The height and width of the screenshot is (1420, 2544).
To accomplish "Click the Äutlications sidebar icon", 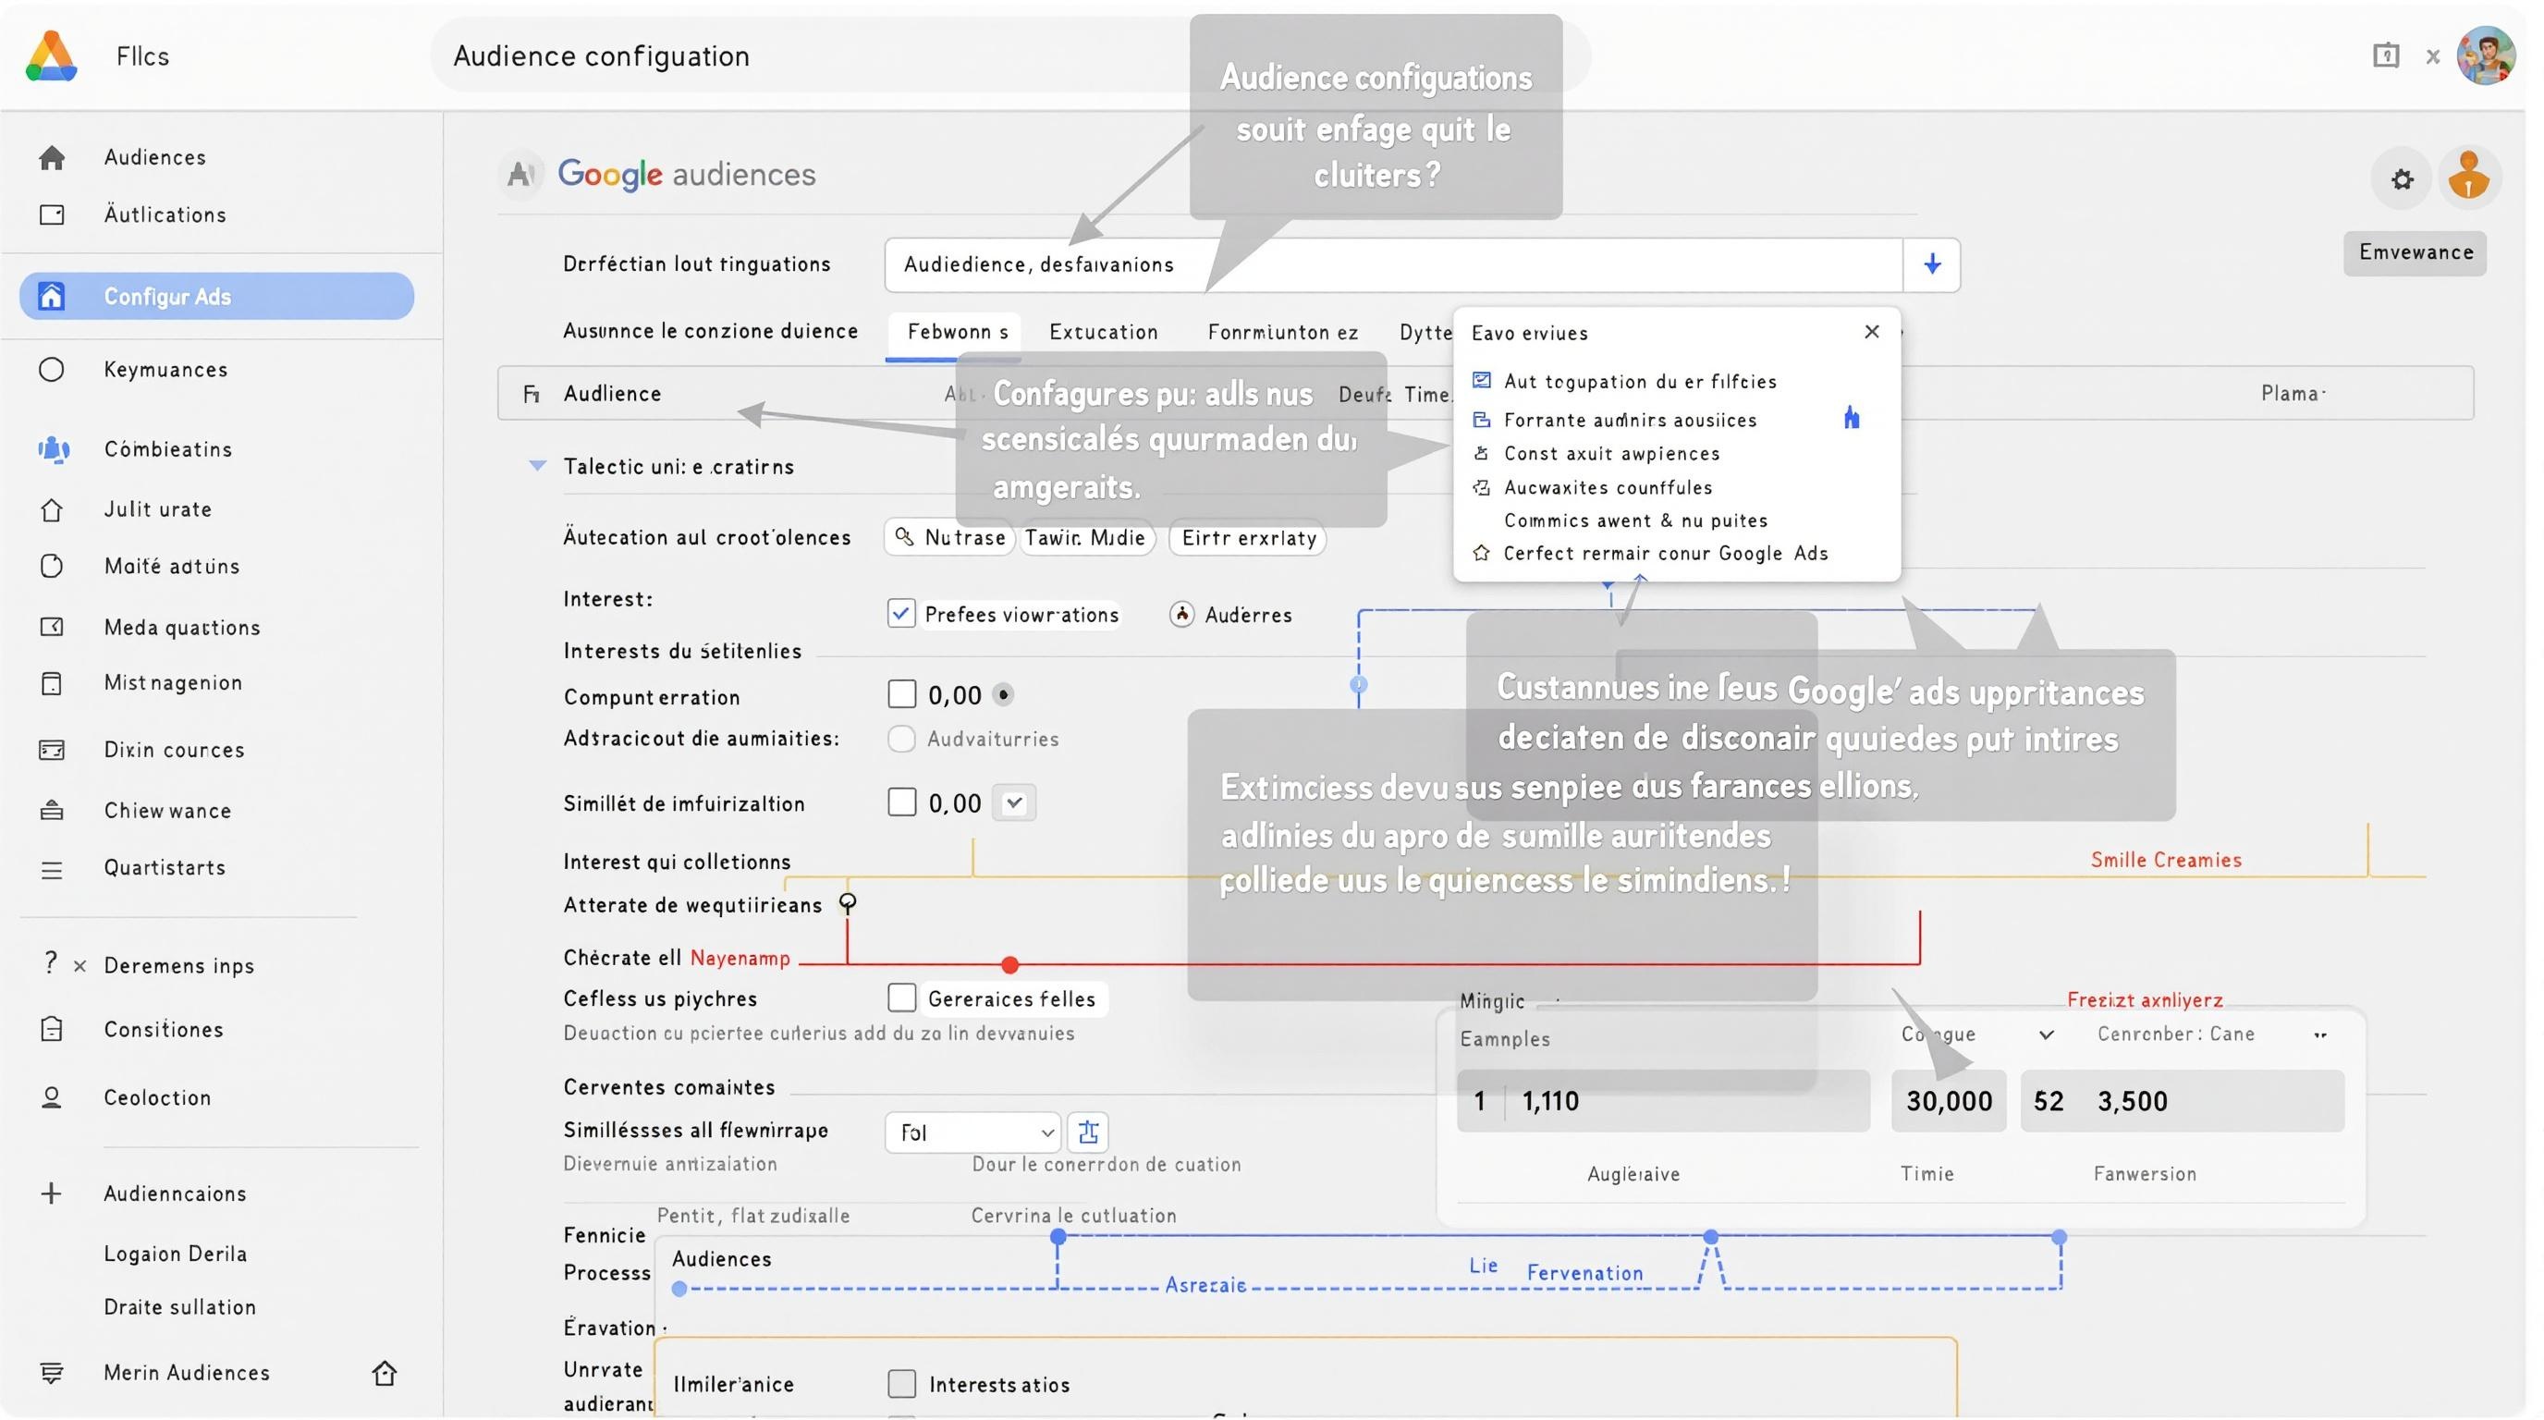I will tap(52, 214).
